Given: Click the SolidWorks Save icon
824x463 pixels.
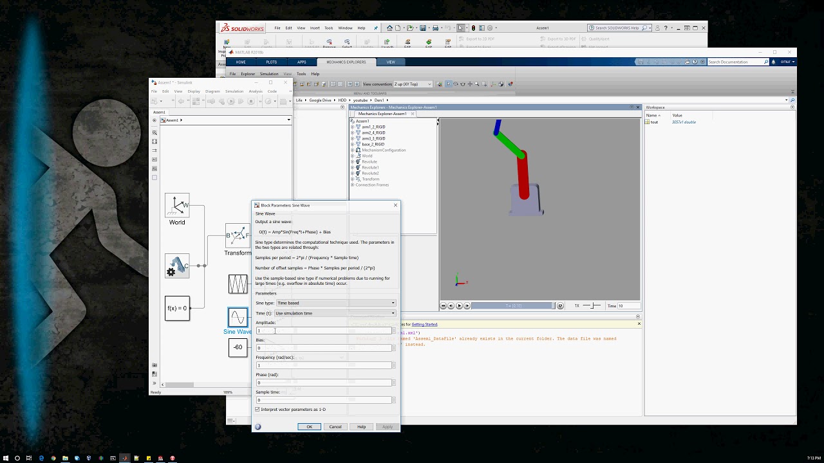Looking at the screenshot, I should click(x=422, y=28).
